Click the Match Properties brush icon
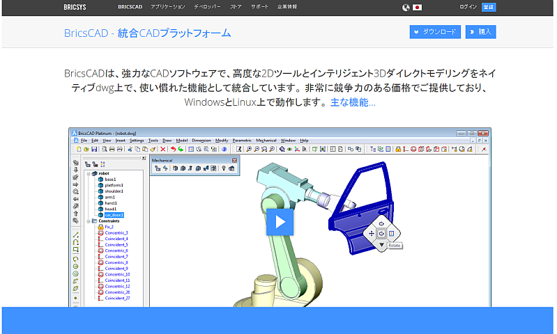This screenshot has width=557, height=334. [x=153, y=150]
